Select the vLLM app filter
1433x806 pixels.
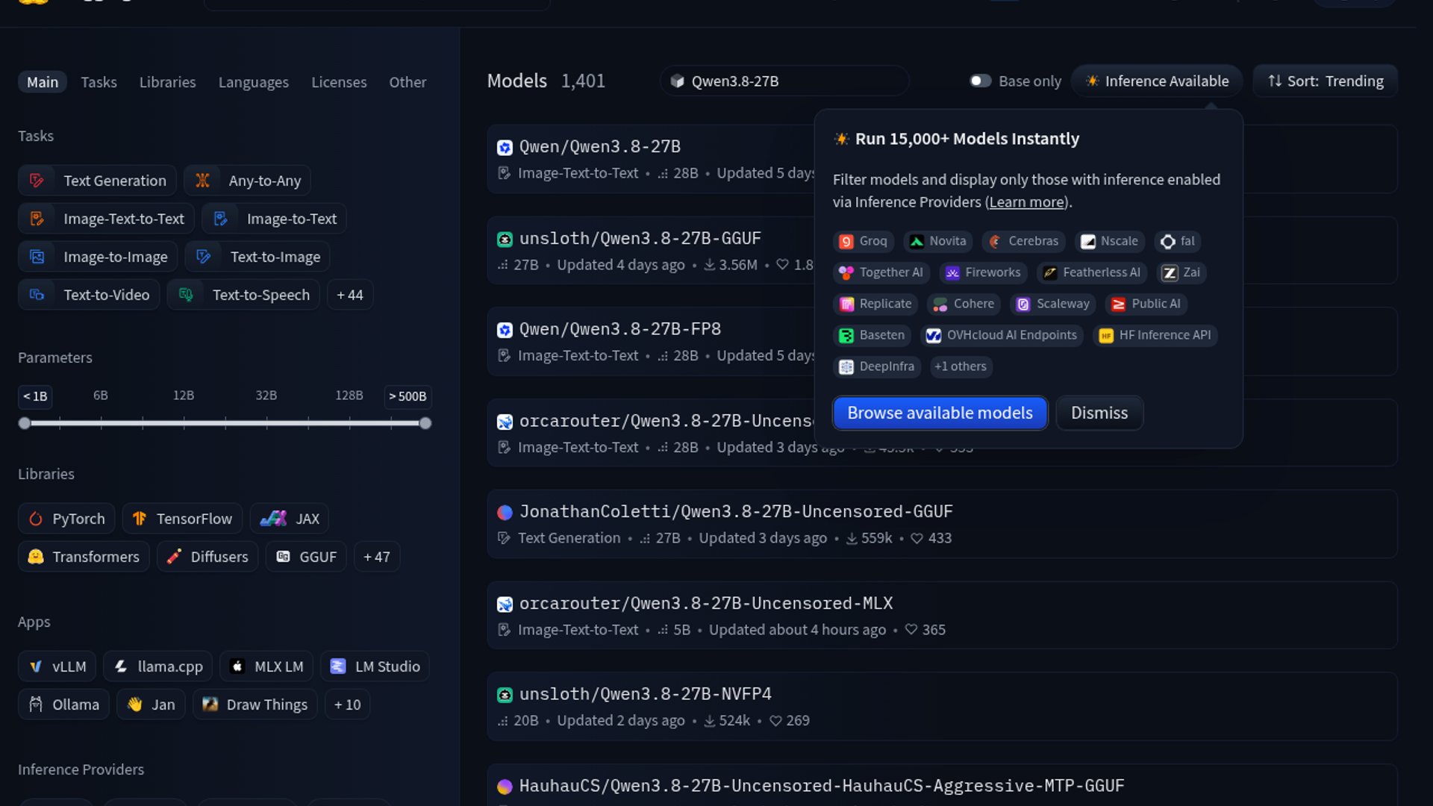[x=57, y=666]
